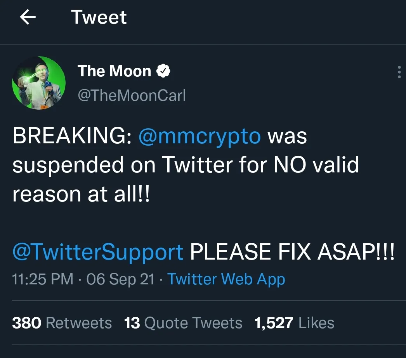Click the verified badge next to The Moon

pos(163,71)
